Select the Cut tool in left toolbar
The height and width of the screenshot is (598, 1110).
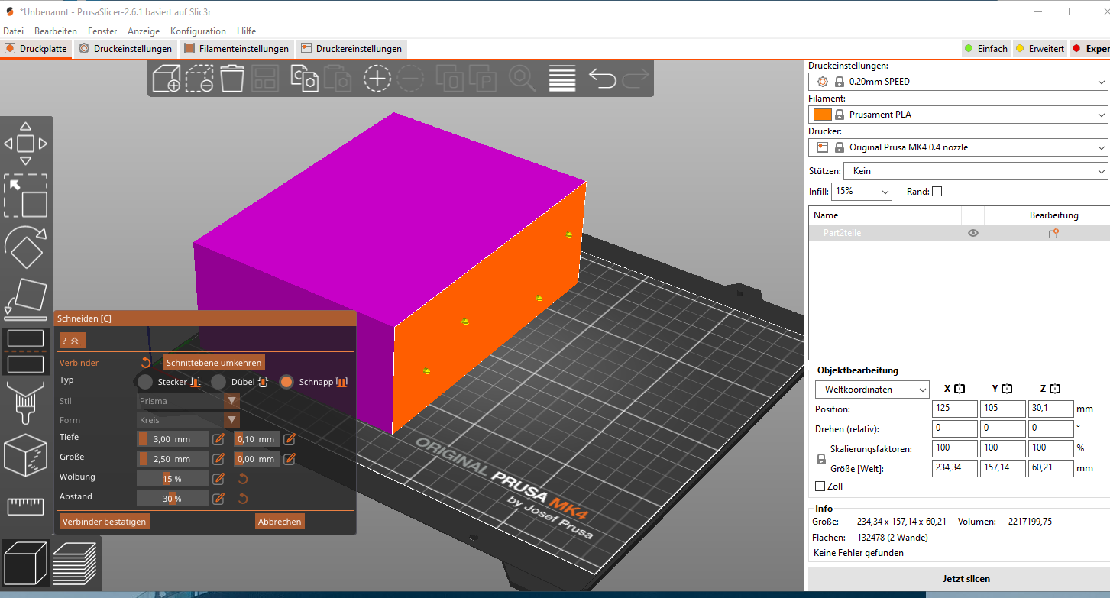click(25, 351)
